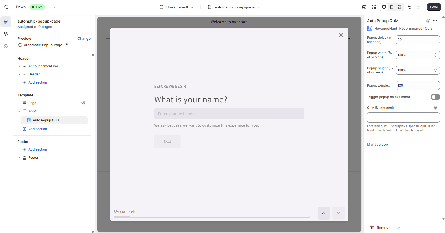This screenshot has height=233, width=445.
Task: Expand the Announcement bar section
Action: tap(19, 66)
